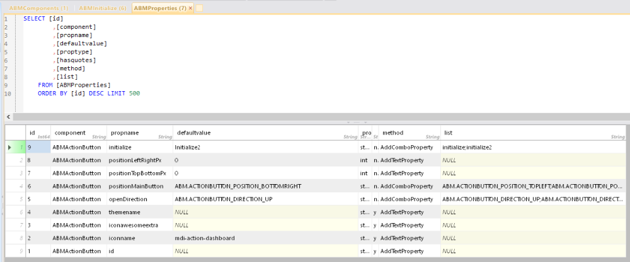Select the positionTopBottomPx cell
Viewport: 630px width, 262px height.
(140, 173)
